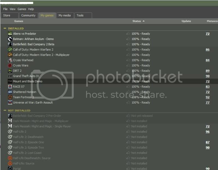Toggle favorite star for Aliens vs Predator

click(x=128, y=34)
